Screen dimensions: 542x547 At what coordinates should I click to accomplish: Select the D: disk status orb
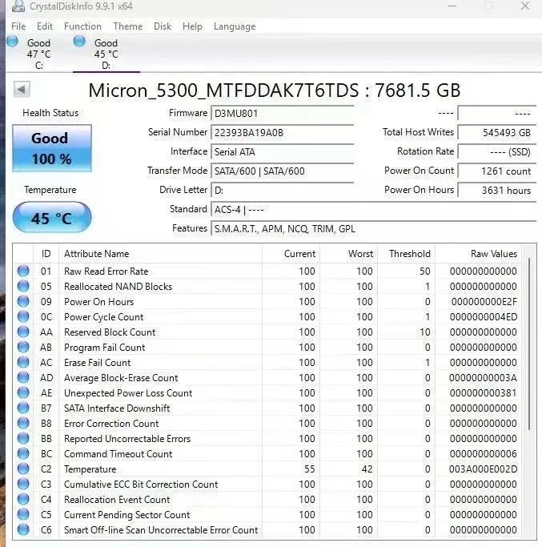79,41
